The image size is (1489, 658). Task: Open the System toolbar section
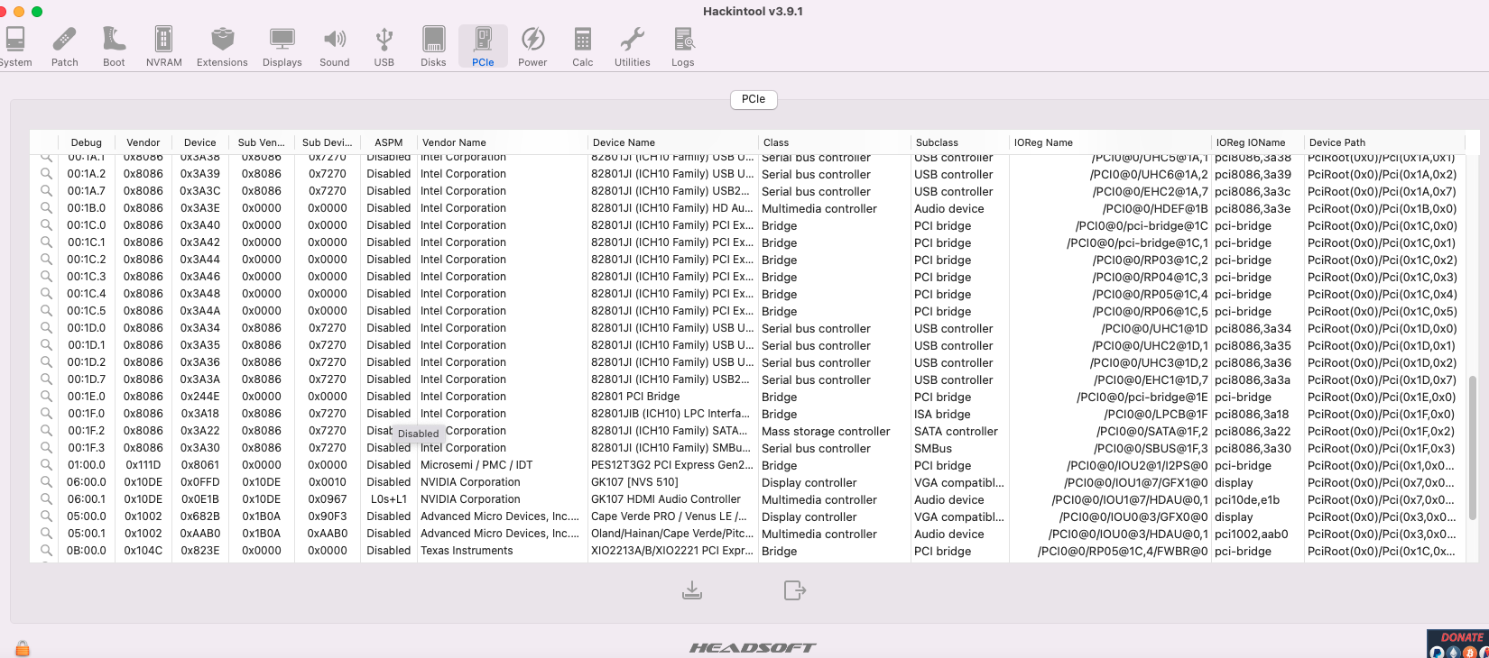point(15,47)
